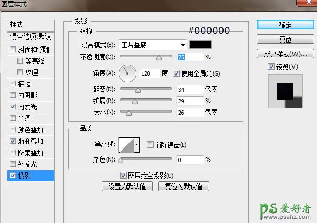Enable the 描边 stroke checkbox

(x=13, y=84)
